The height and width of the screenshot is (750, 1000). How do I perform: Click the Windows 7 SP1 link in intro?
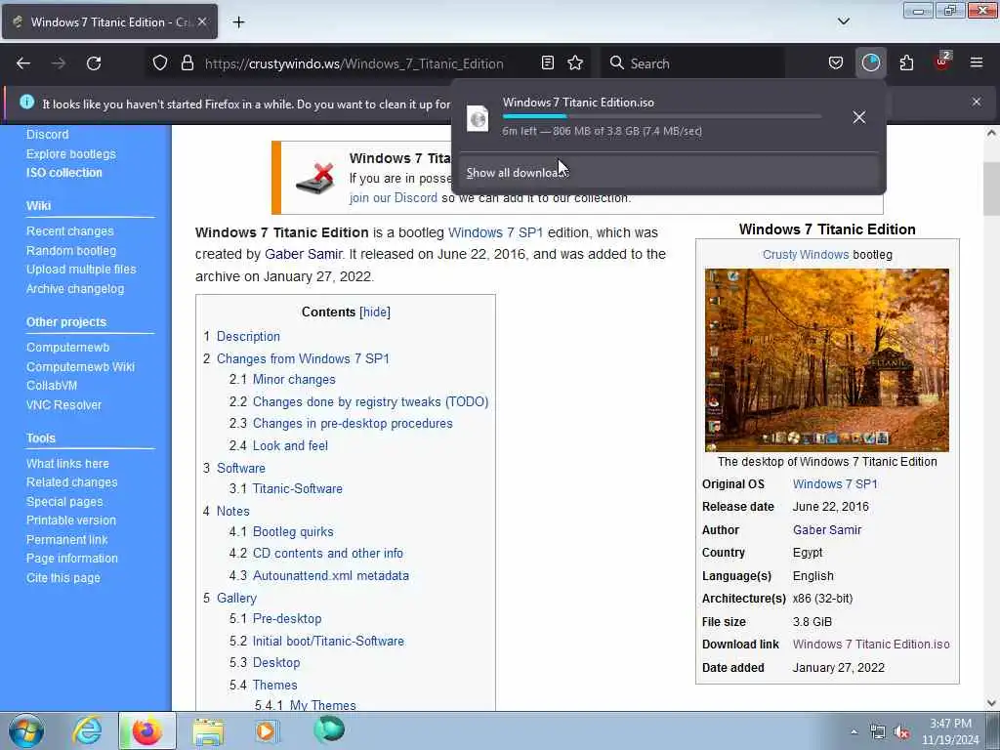[x=495, y=232]
